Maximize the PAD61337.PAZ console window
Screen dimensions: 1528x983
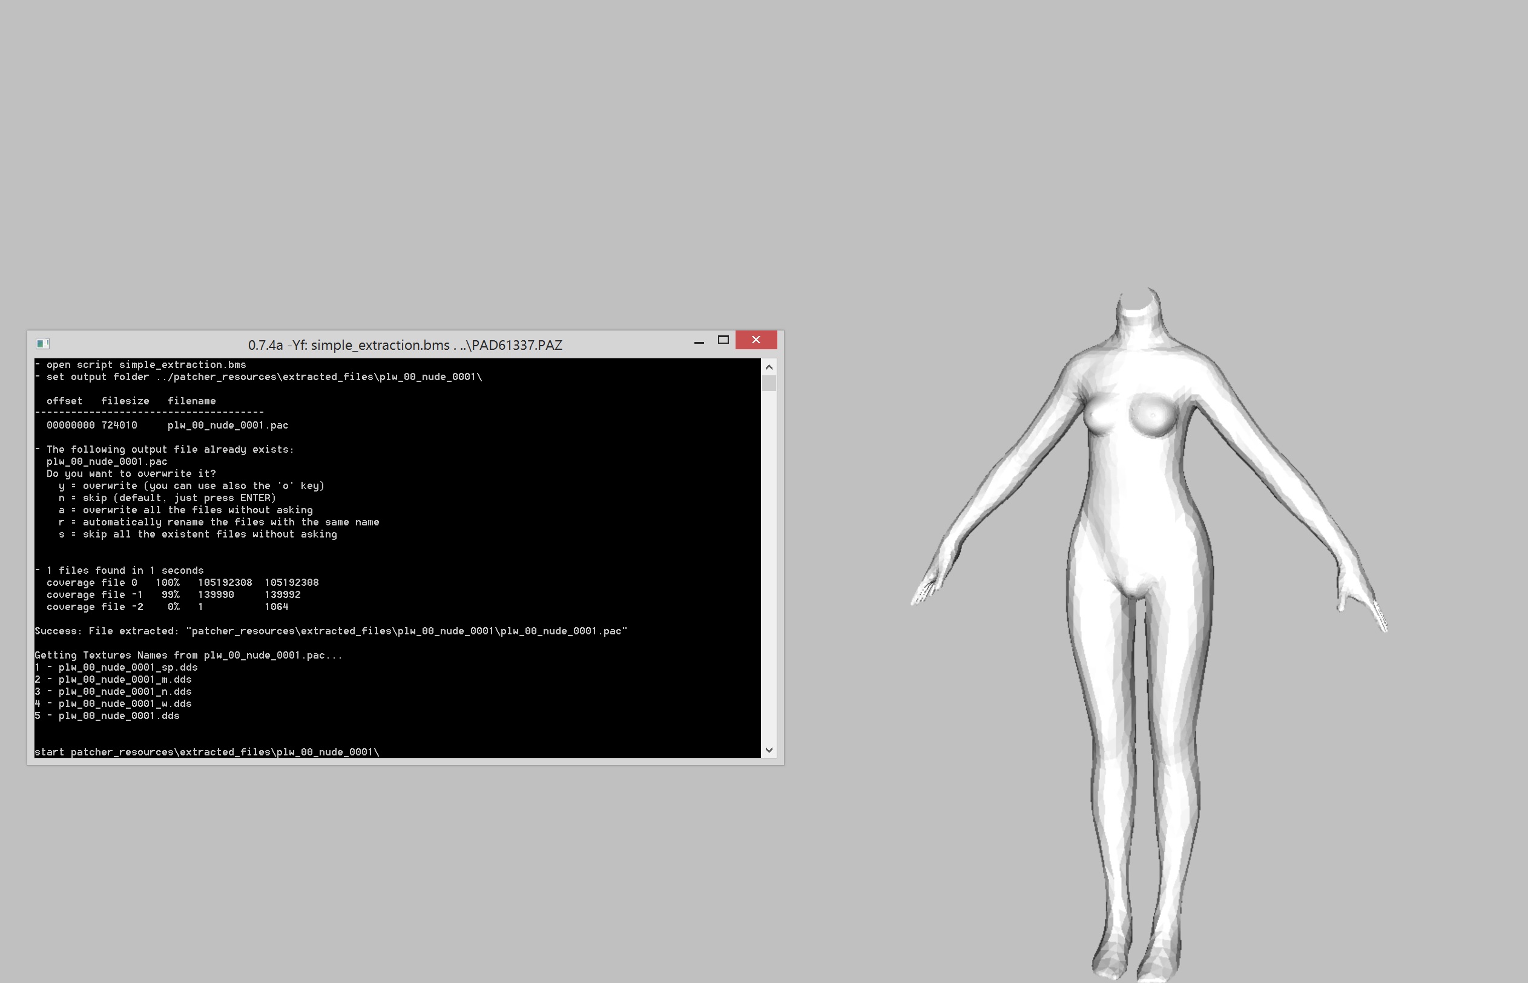723,340
